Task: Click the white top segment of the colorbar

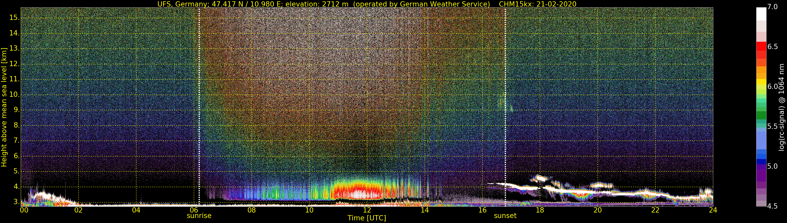Action: click(x=761, y=14)
